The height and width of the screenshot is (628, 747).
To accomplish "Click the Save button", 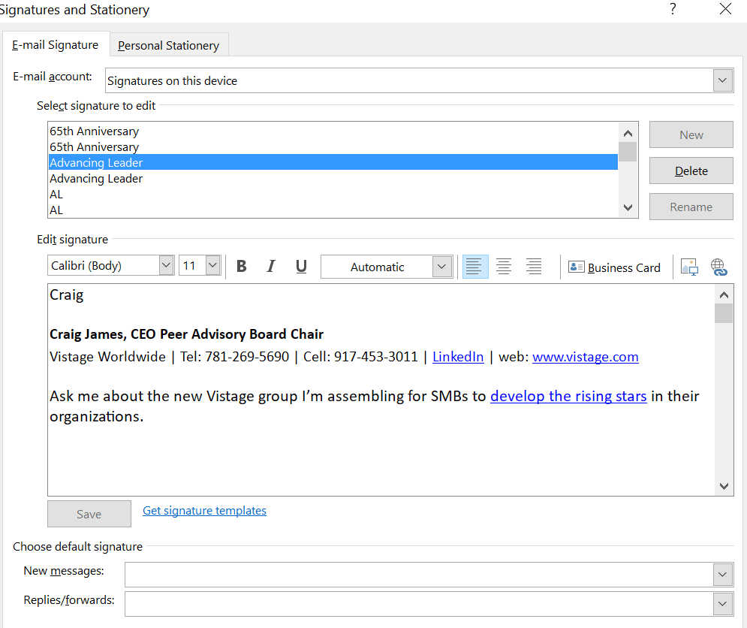I will pyautogui.click(x=89, y=514).
